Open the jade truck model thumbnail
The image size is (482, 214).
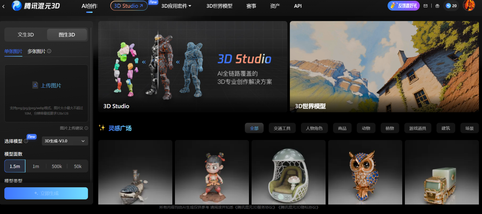point(442,172)
